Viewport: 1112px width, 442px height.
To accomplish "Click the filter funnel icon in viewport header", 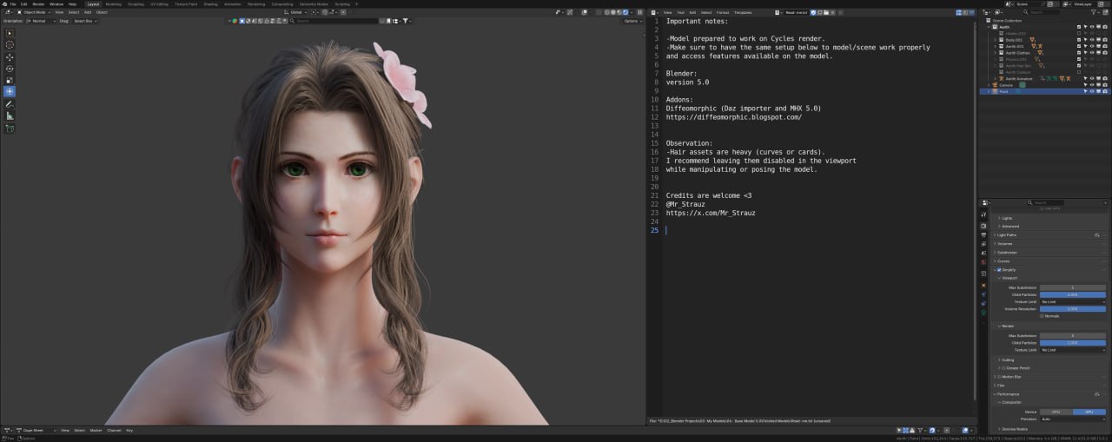I will (x=405, y=21).
